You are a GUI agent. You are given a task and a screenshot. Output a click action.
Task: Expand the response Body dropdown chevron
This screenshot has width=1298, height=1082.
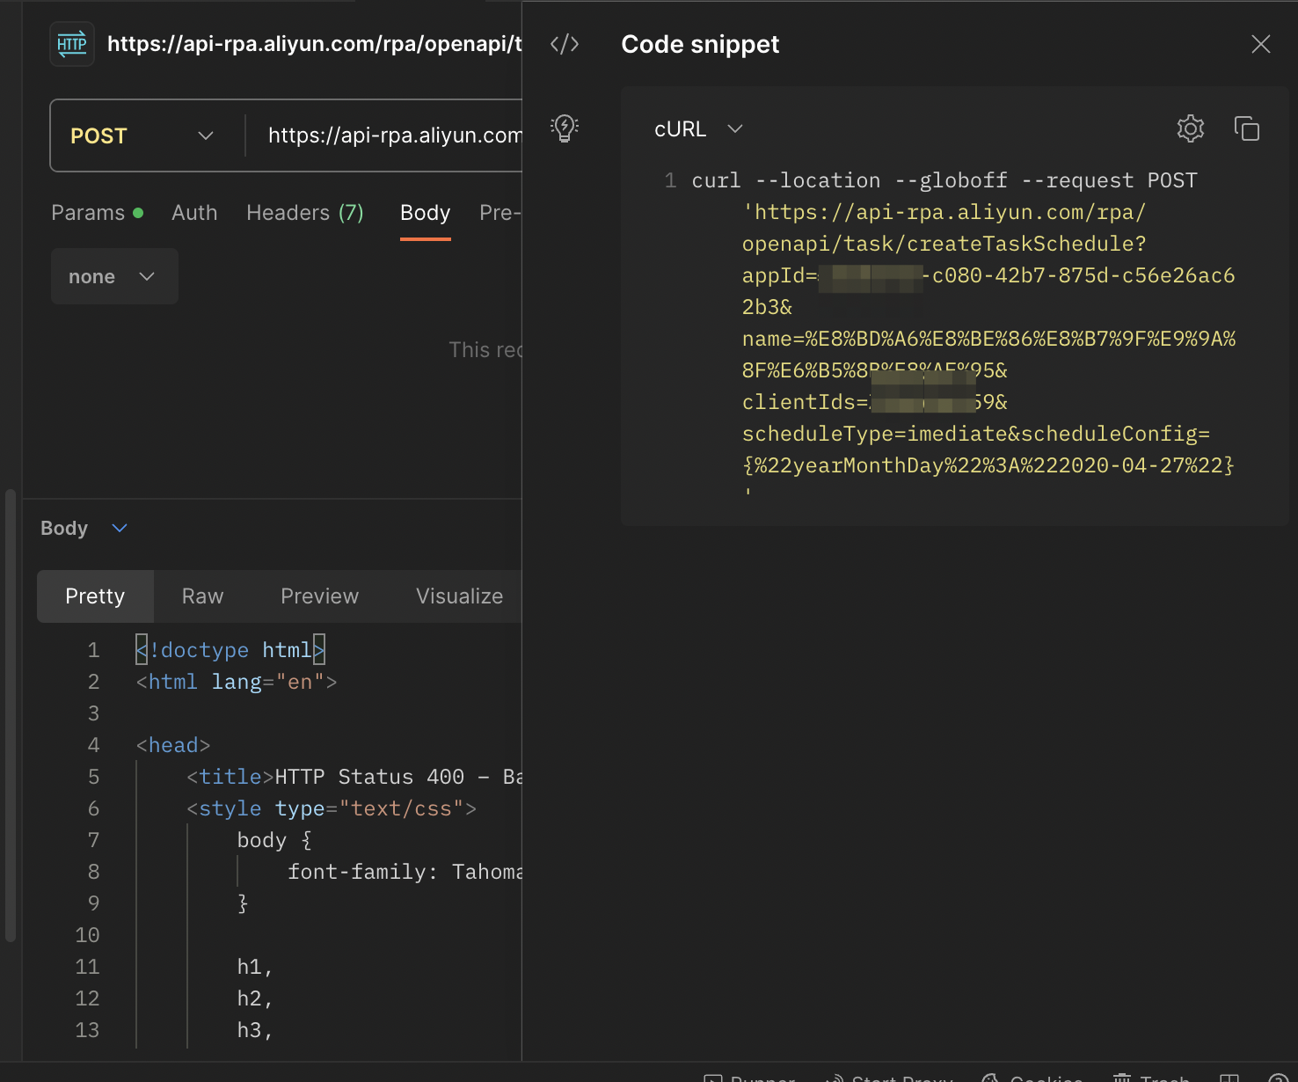click(x=120, y=528)
